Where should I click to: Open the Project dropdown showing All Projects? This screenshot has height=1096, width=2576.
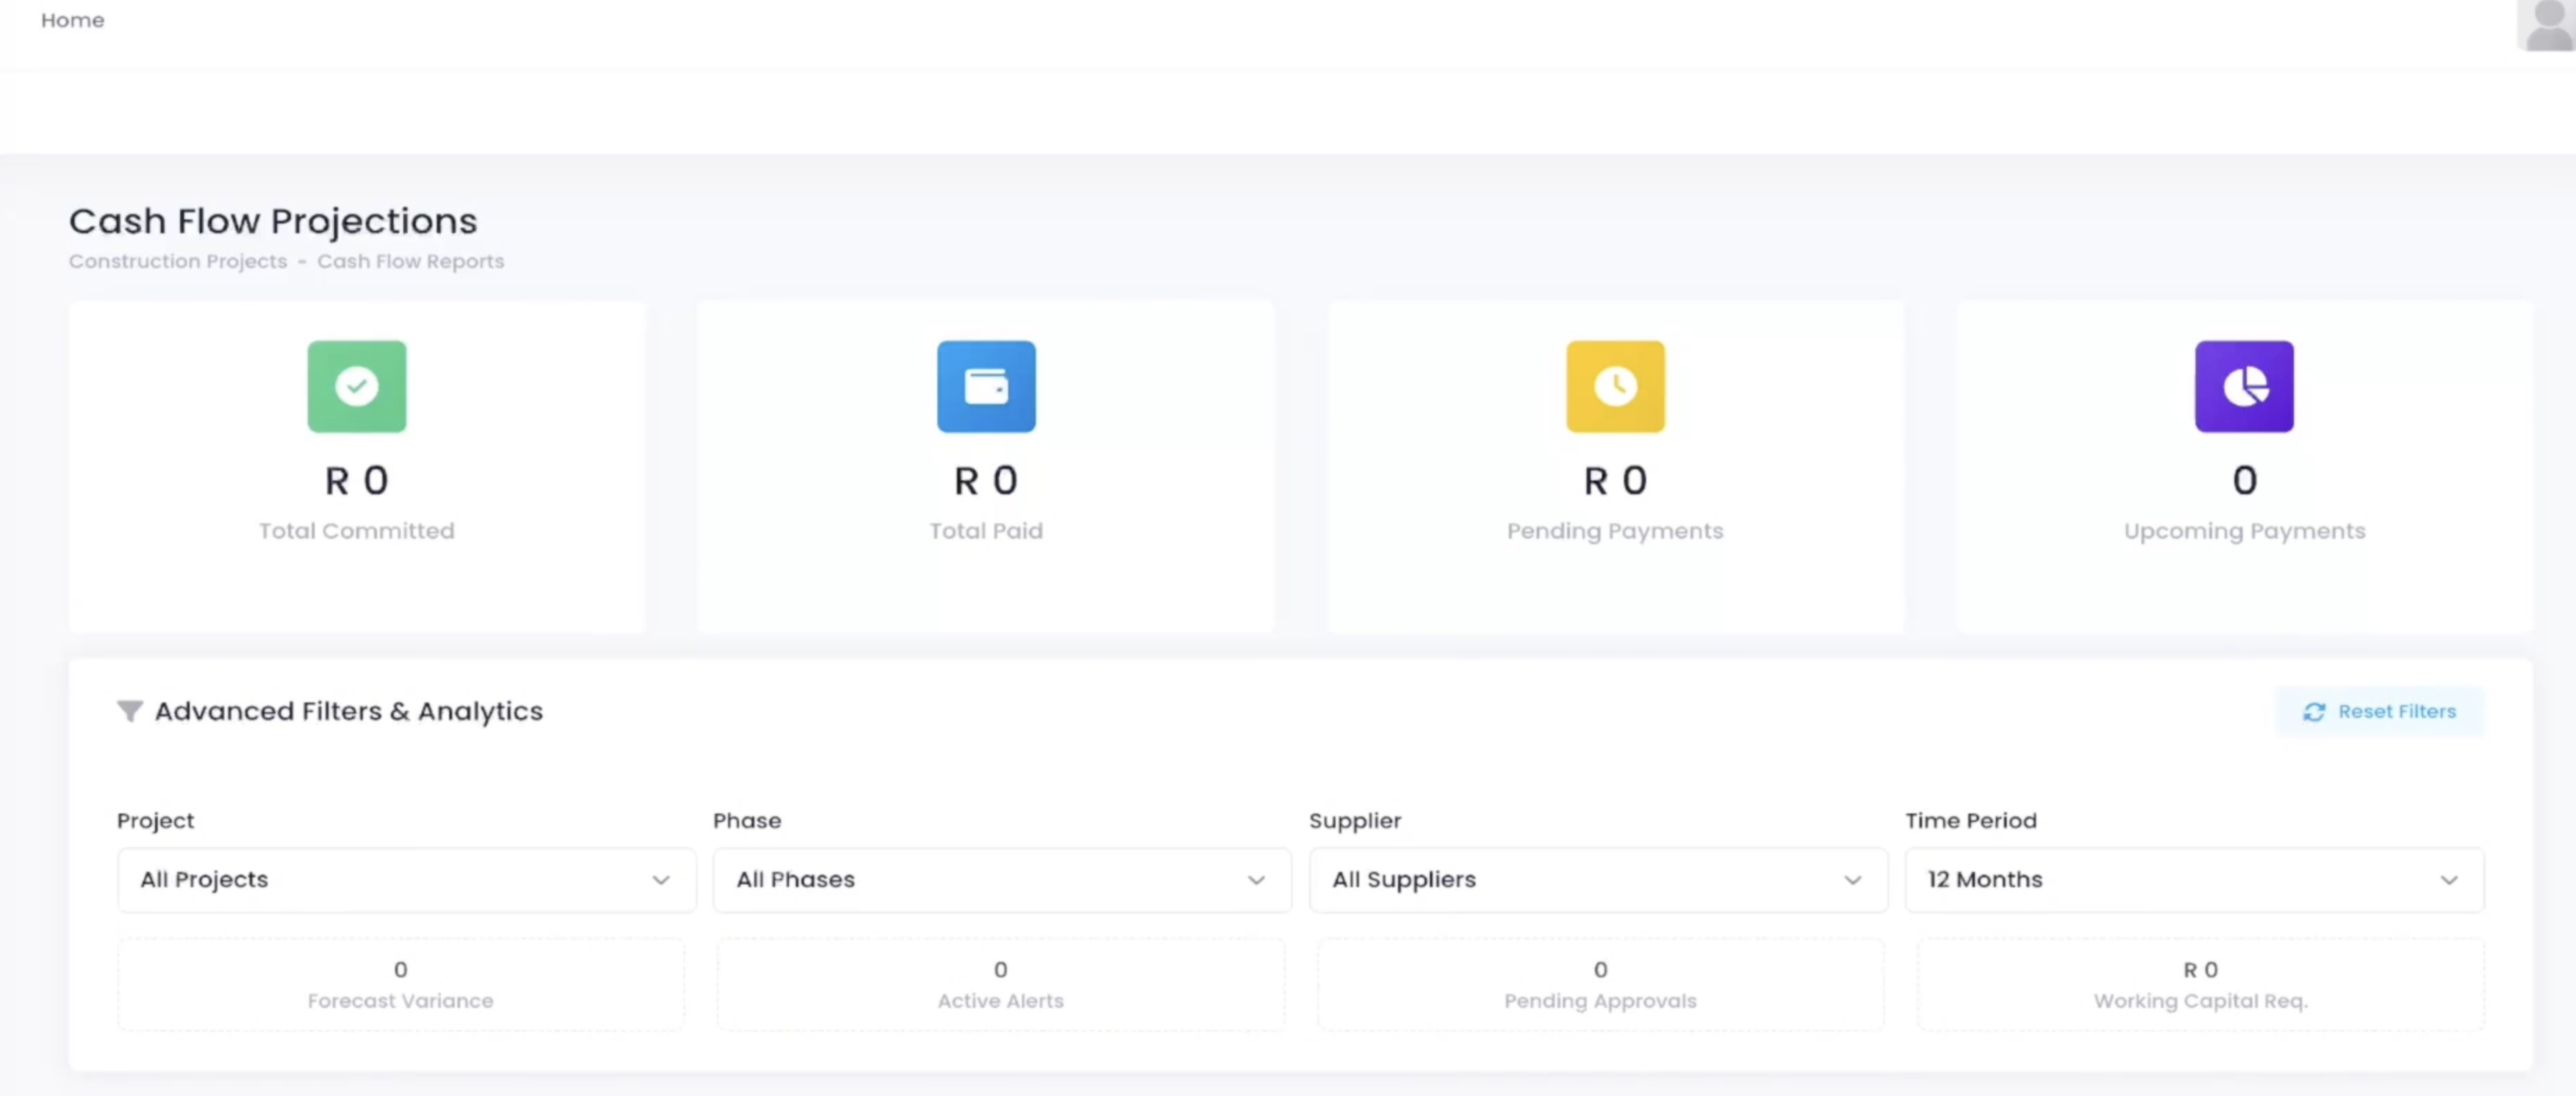click(x=406, y=880)
